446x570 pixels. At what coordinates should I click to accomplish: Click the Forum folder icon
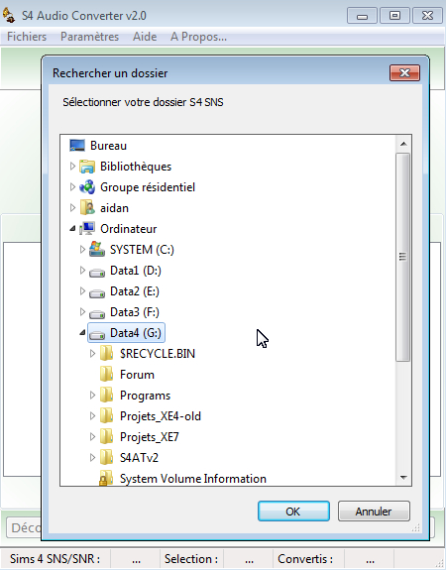pos(106,374)
